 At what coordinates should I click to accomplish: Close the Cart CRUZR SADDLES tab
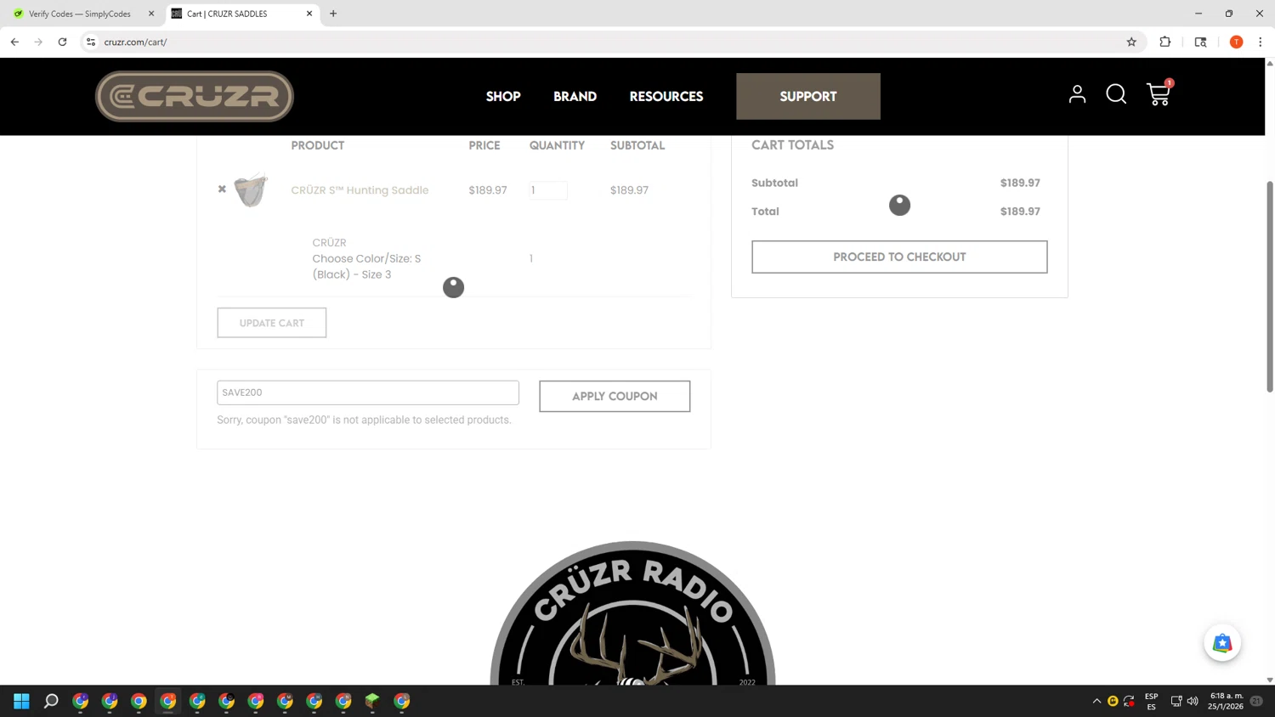309,14
